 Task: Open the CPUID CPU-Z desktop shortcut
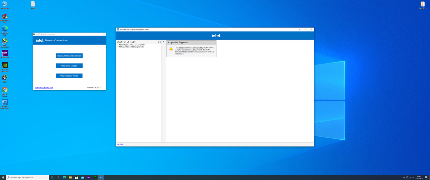pyautogui.click(x=5, y=18)
